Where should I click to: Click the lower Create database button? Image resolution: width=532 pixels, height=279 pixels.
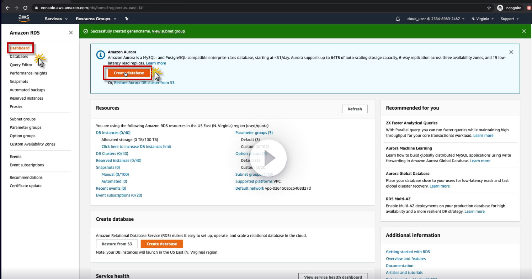coord(162,244)
